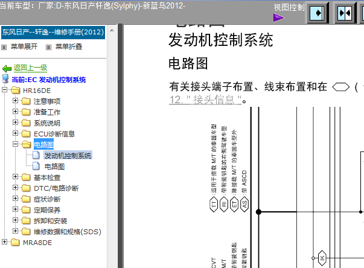Expand the 注意事项 folder
The image size is (364, 268).
[x=15, y=100]
